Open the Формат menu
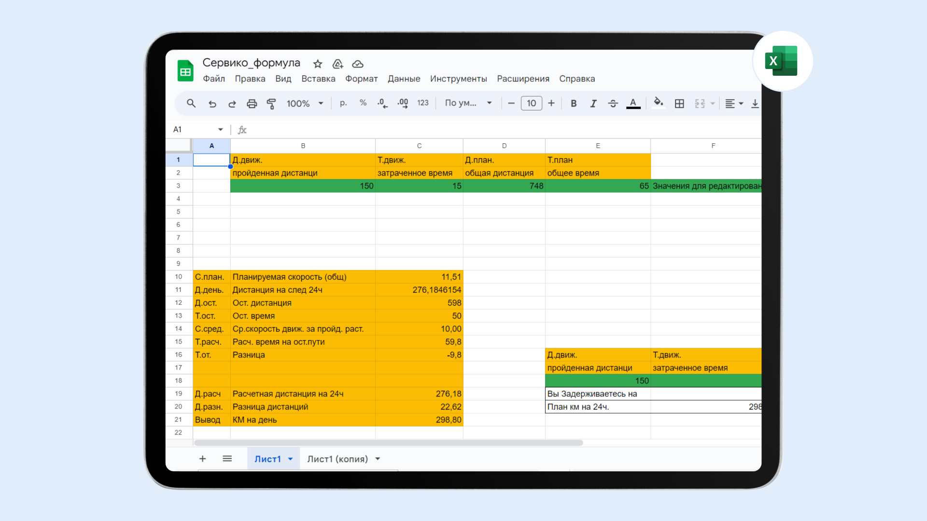This screenshot has width=927, height=521. pyautogui.click(x=361, y=79)
